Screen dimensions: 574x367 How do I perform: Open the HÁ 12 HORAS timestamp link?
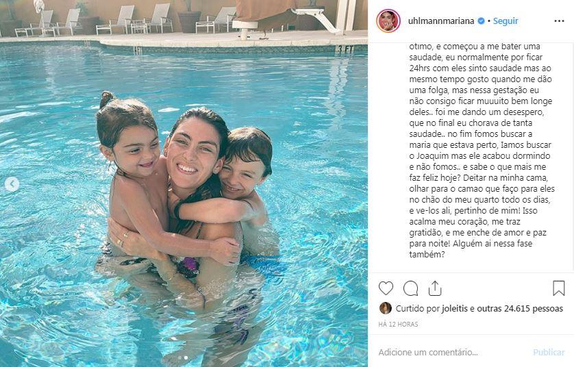[x=398, y=325]
